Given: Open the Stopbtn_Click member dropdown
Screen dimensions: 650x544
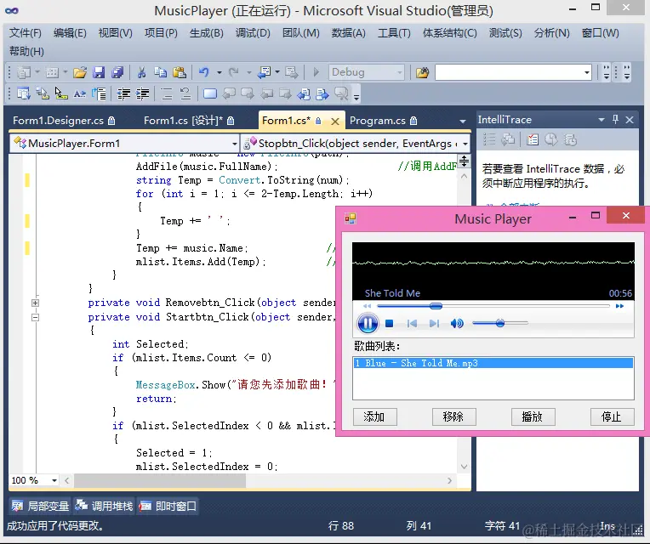Looking at the screenshot, I should coord(465,144).
